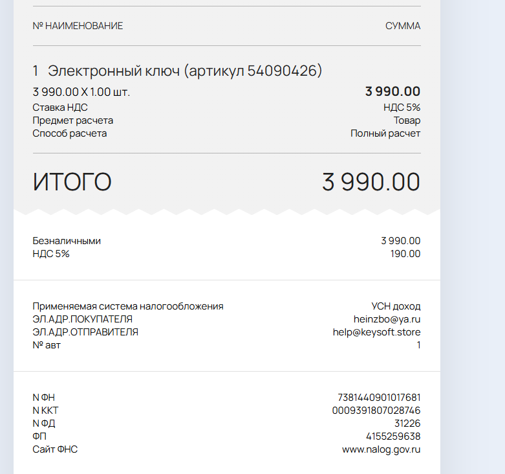The width and height of the screenshot is (505, 474).
Task: Click sender email help@keysoft.store
Action: (376, 332)
